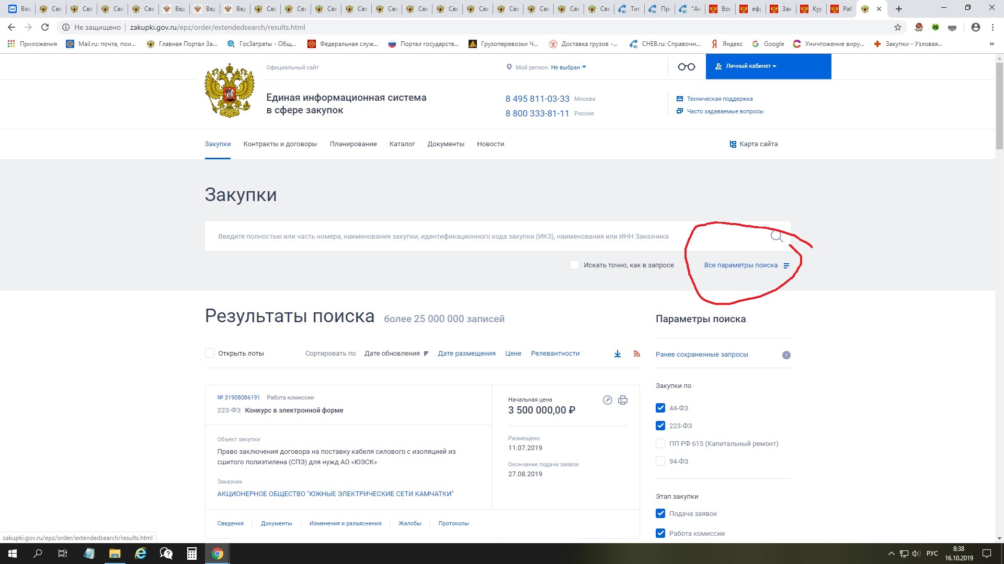Open Calculator from the Windows taskbar

(x=191, y=554)
